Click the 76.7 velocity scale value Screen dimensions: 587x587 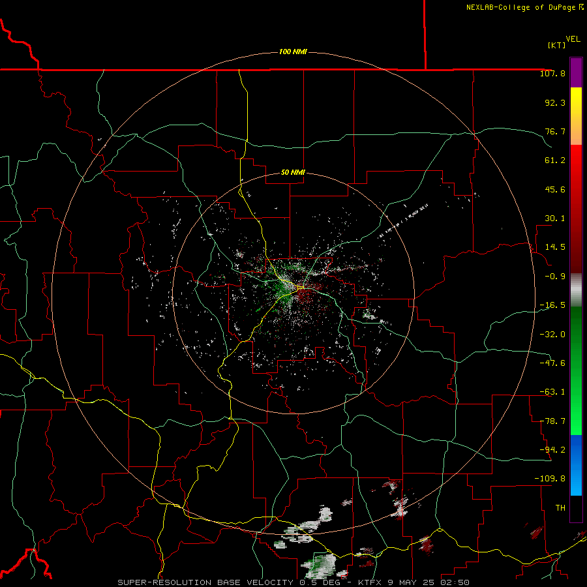[x=555, y=131]
